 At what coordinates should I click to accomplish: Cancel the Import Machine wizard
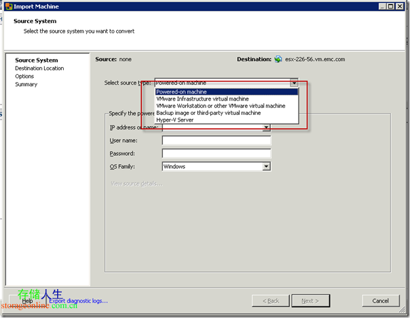coord(380,301)
